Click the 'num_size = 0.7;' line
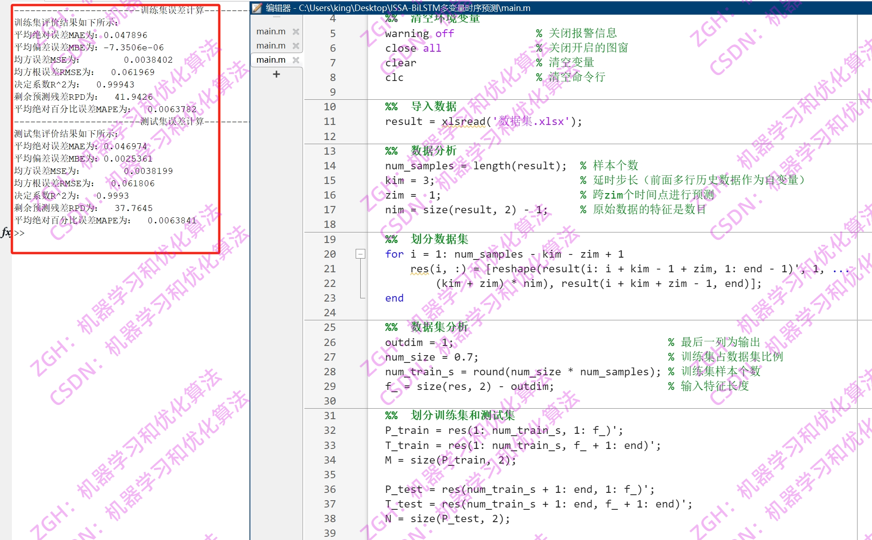 tap(432, 357)
